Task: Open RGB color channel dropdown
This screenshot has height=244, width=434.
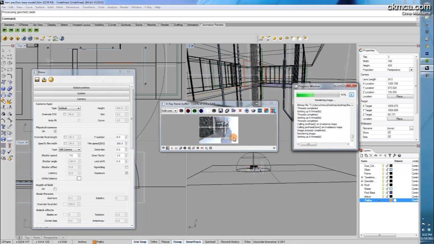Action: tap(169, 111)
